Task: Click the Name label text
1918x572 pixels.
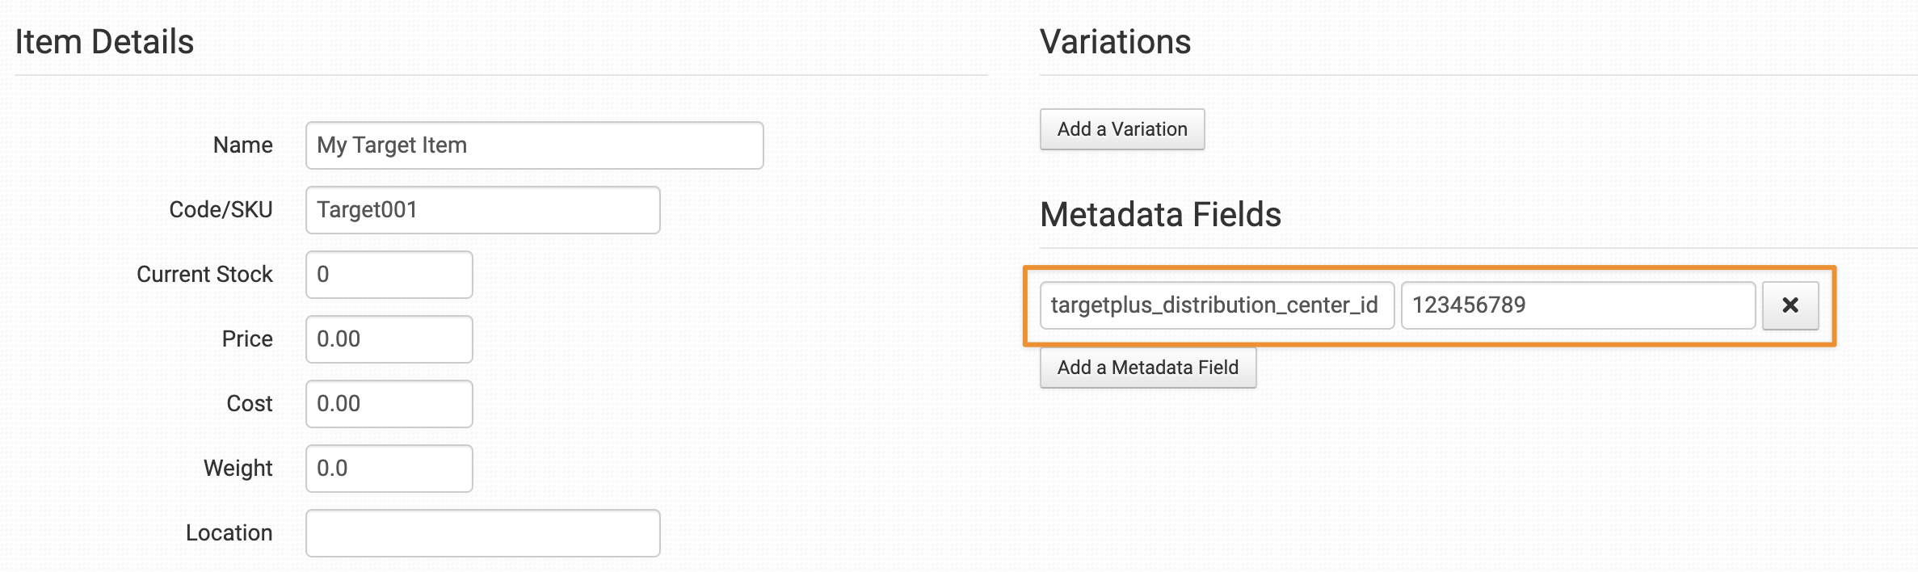Action: pos(242,145)
